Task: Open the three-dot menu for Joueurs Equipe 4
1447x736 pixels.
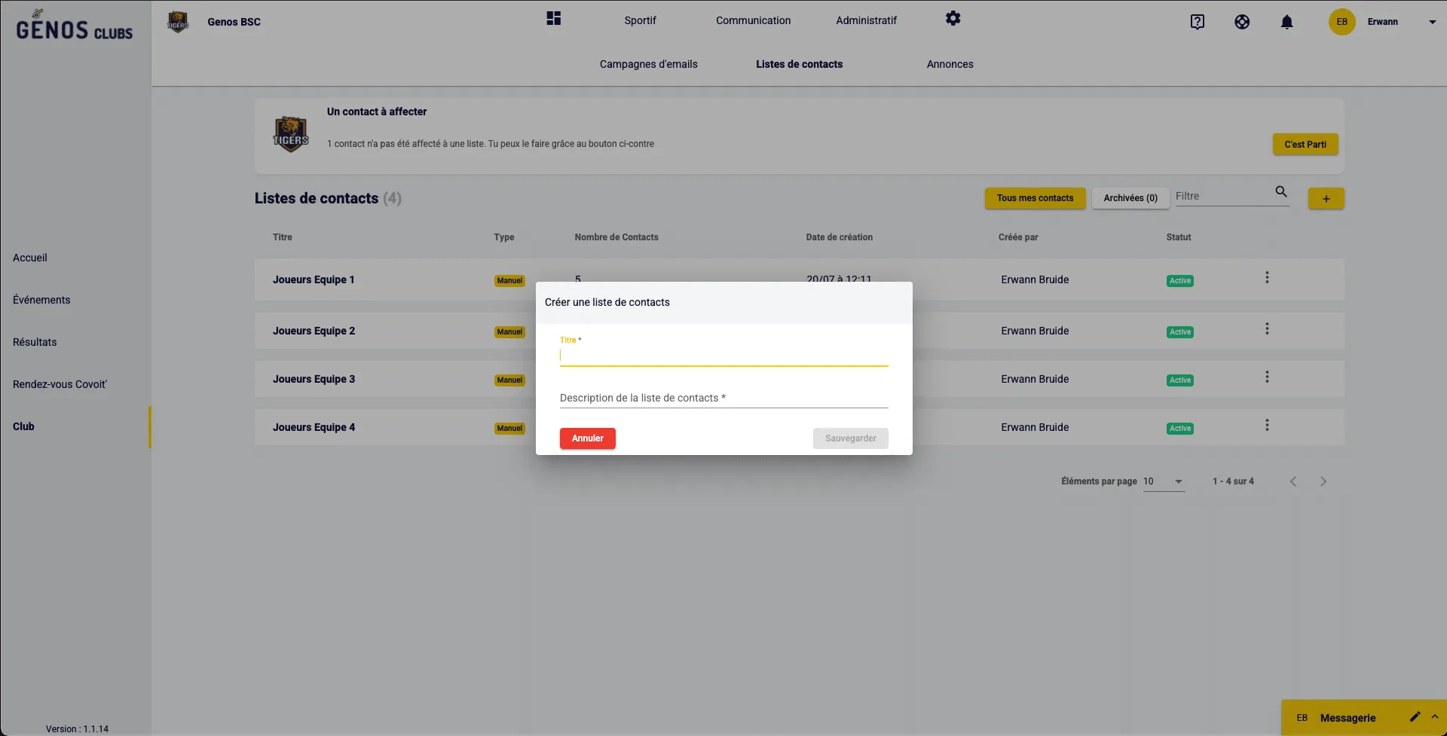Action: click(1267, 426)
